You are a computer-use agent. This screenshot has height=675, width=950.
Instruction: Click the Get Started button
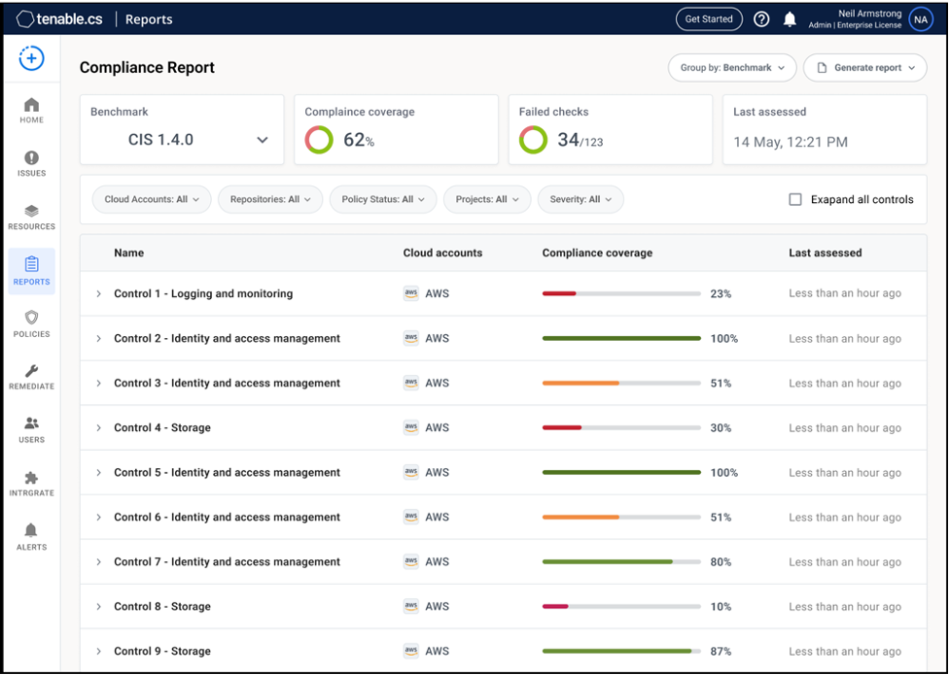pyautogui.click(x=709, y=18)
